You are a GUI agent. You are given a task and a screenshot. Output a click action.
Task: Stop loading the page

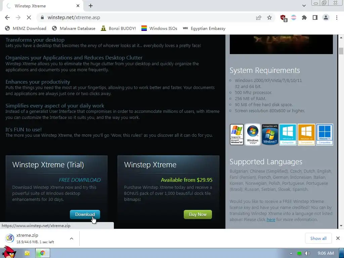tap(29, 17)
